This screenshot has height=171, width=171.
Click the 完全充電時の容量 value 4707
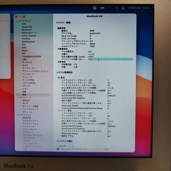click(x=91, y=57)
